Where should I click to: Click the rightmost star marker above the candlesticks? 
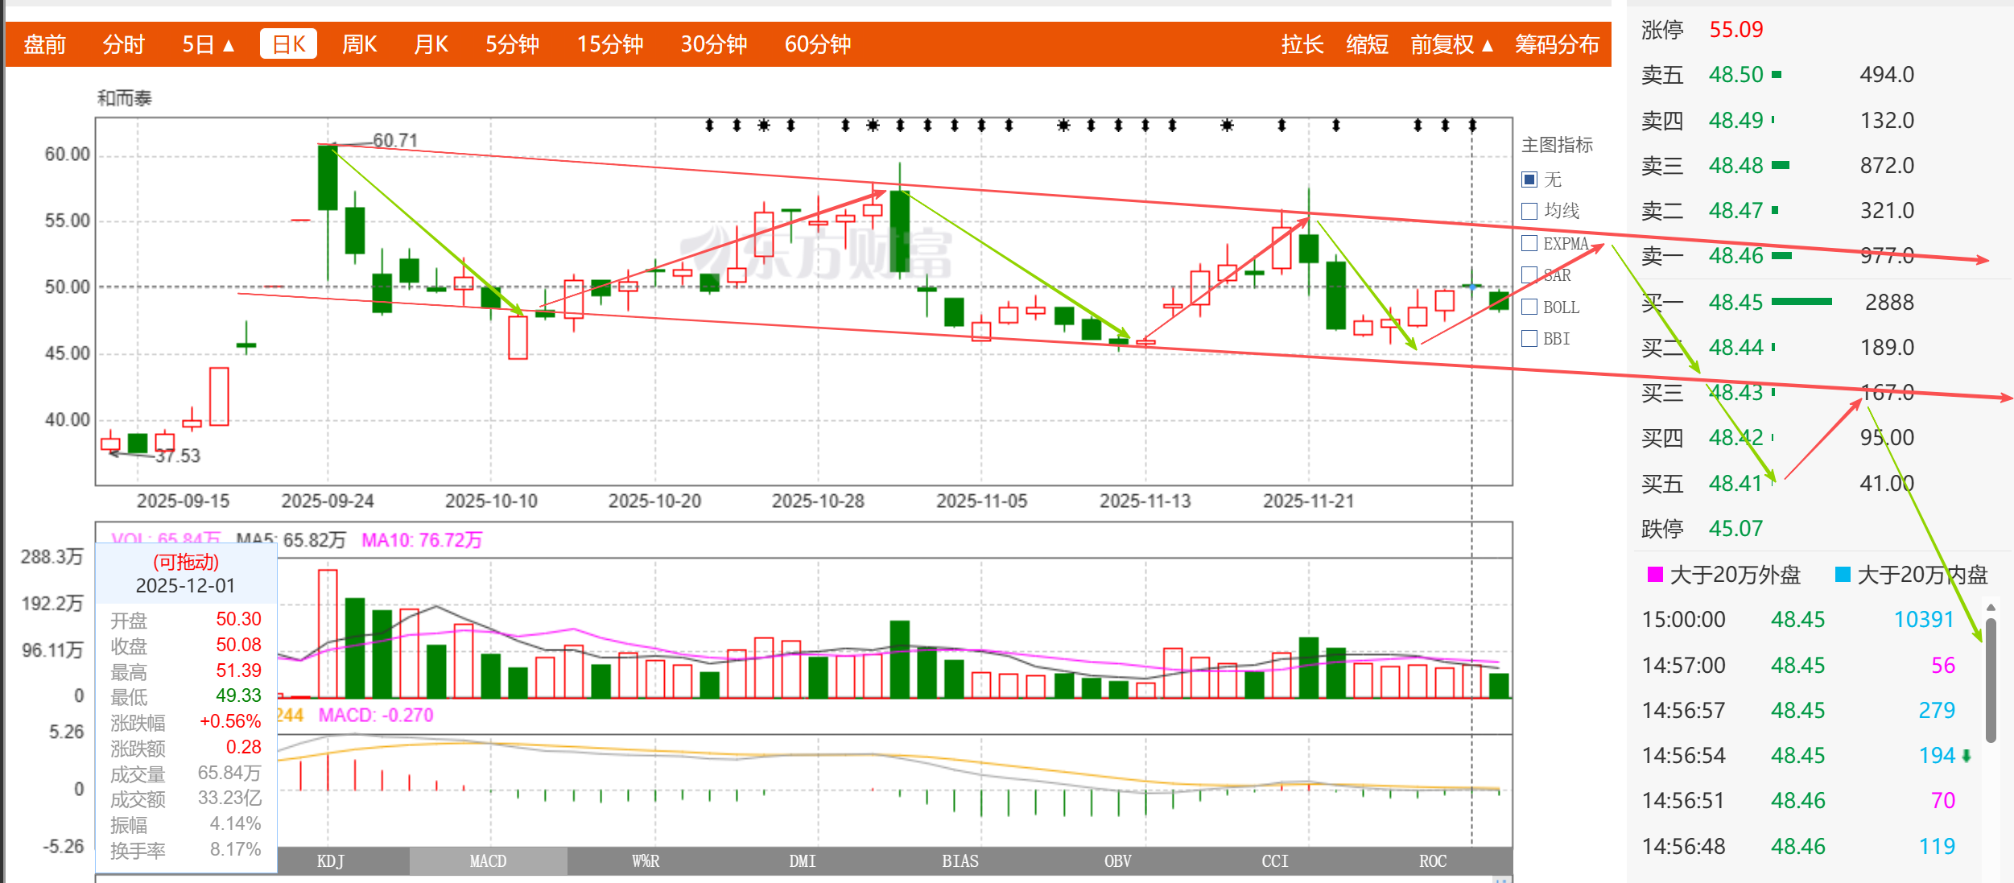point(1227,125)
